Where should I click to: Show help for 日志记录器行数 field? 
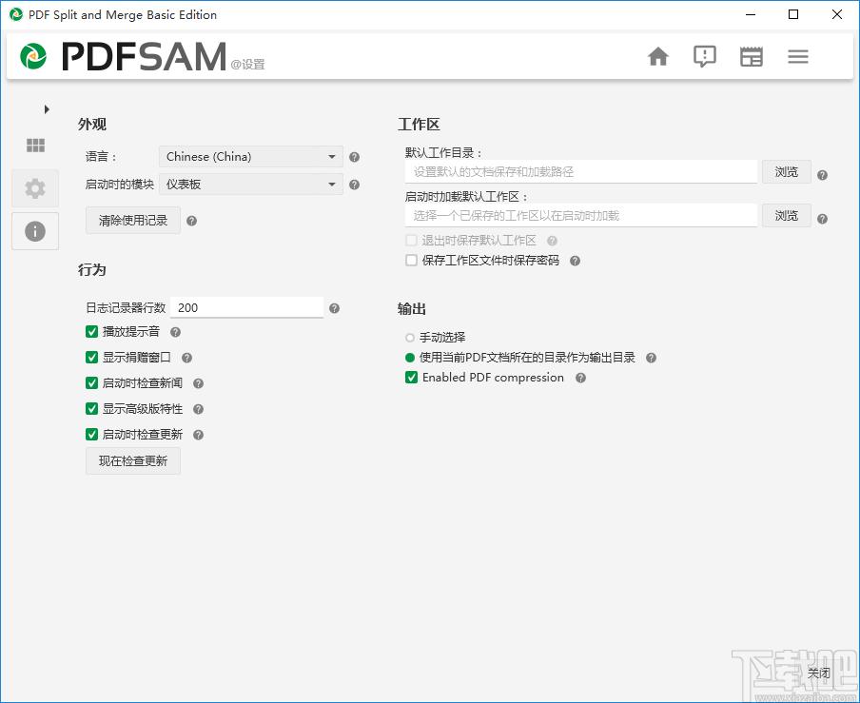[x=334, y=308]
